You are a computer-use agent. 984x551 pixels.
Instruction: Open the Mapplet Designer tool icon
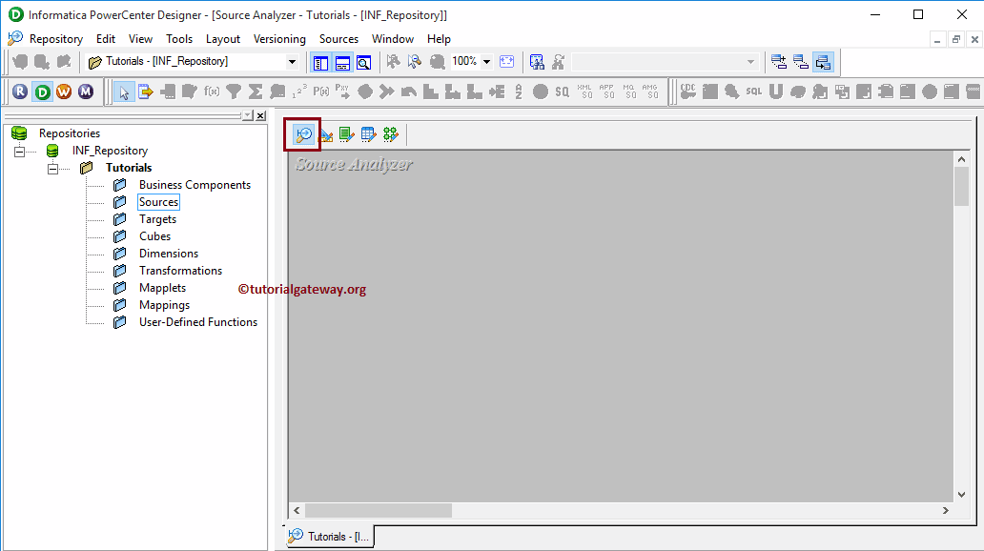point(368,134)
